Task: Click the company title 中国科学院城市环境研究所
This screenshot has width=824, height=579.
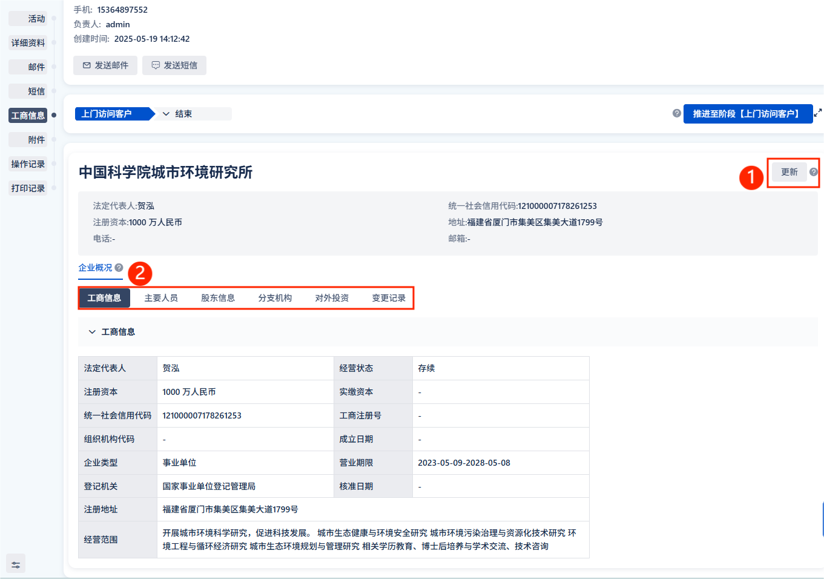Action: pos(165,172)
